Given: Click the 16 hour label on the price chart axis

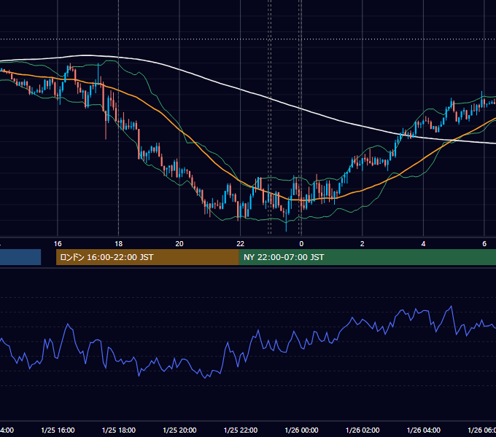Looking at the screenshot, I should [58, 244].
